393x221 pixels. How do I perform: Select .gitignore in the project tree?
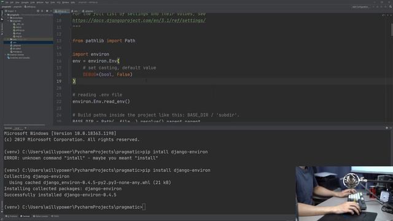(x=16, y=45)
